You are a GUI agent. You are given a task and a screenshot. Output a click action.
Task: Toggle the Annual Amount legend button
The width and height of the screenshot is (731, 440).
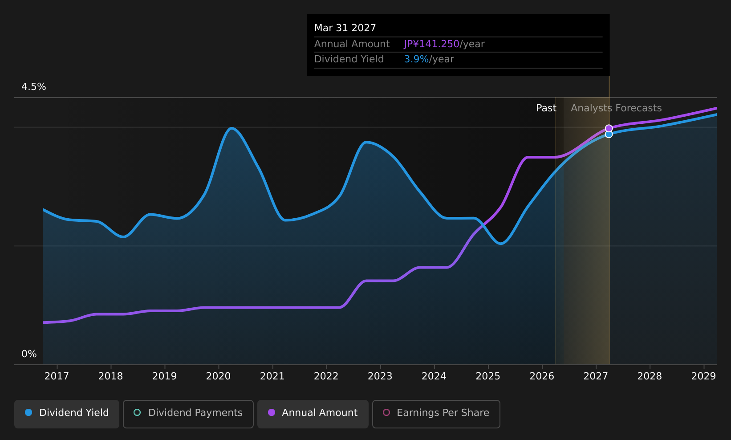click(x=313, y=414)
